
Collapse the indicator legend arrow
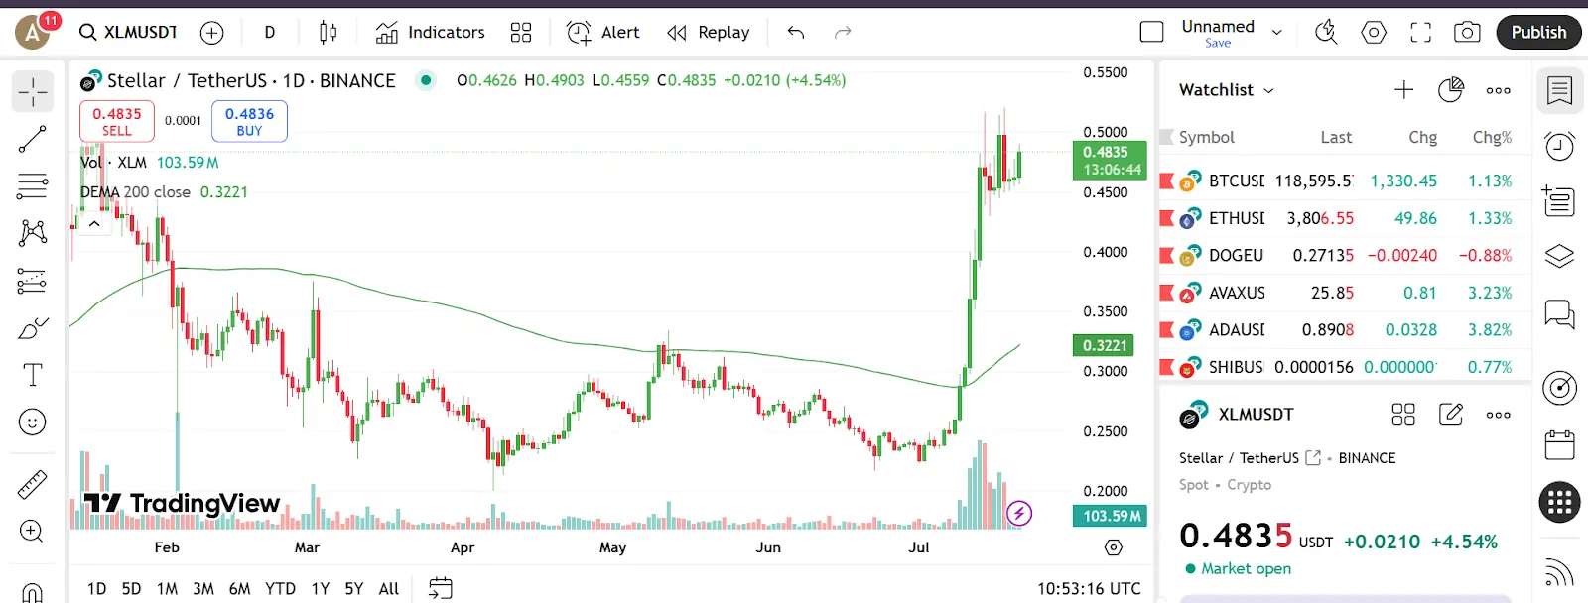tap(94, 224)
